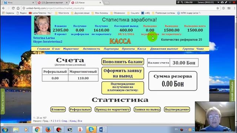Close the Касса browser tab
The image size is (237, 133).
[x=100, y=3]
